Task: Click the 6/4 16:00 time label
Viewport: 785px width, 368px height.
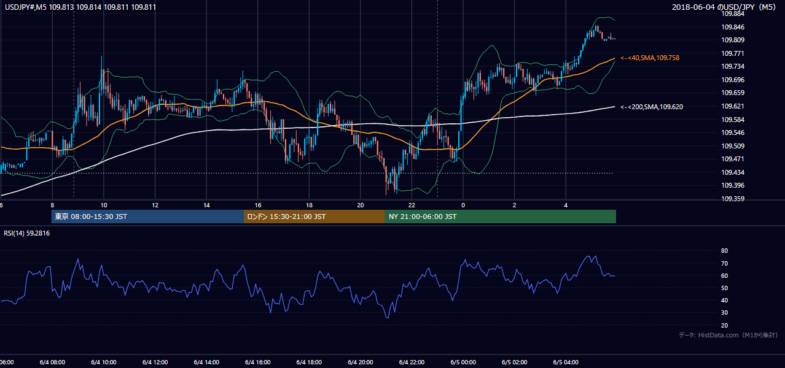Action: pyautogui.click(x=257, y=362)
